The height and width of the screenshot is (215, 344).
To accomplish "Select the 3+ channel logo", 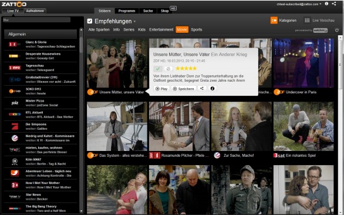I will click(15, 185).
